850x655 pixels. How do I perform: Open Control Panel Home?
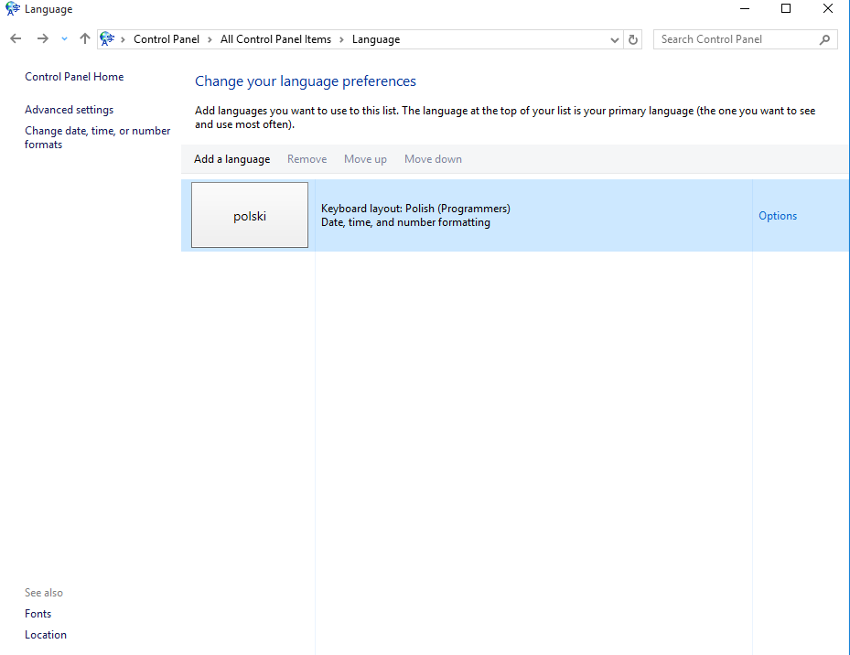pyautogui.click(x=74, y=77)
